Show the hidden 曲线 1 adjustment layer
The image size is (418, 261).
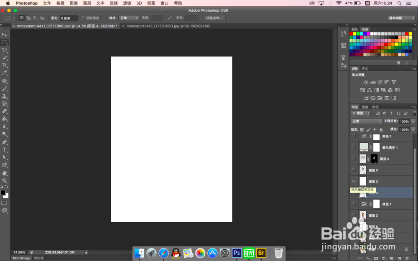(x=354, y=137)
